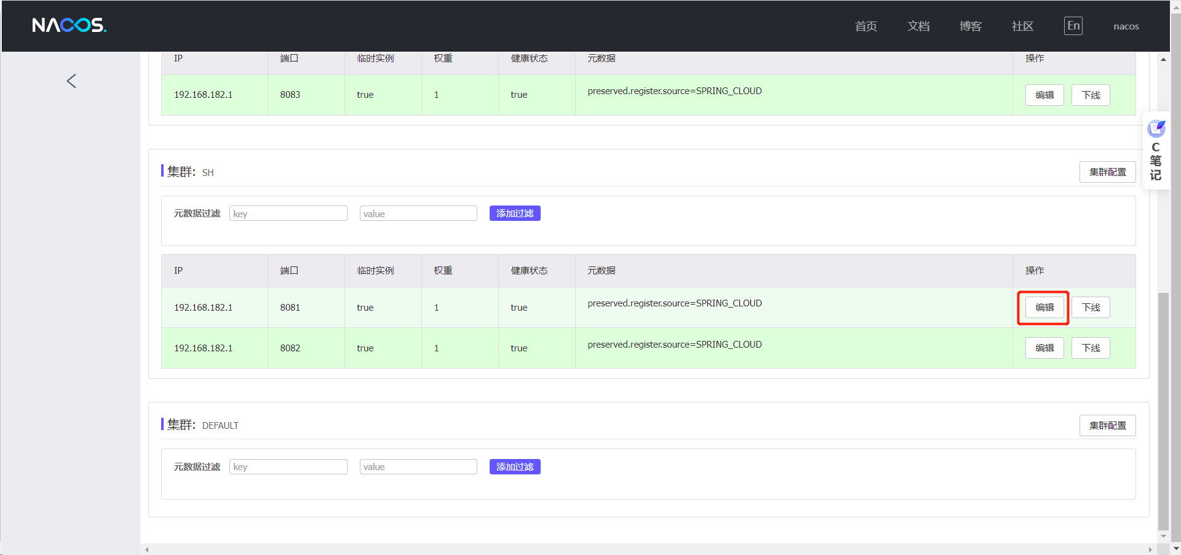Click the metadata text in the 8081 row
The height and width of the screenshot is (555, 1181).
(x=675, y=303)
